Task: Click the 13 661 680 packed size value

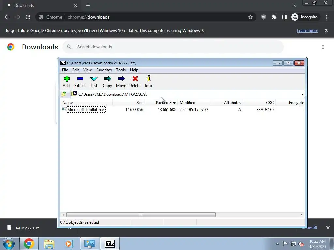Action: (x=167, y=109)
